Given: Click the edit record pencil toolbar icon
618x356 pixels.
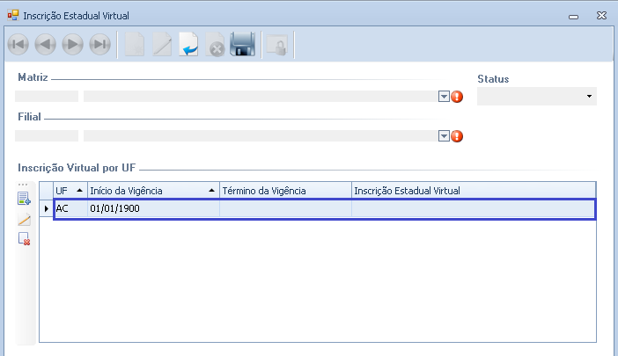Looking at the screenshot, I should tap(162, 45).
